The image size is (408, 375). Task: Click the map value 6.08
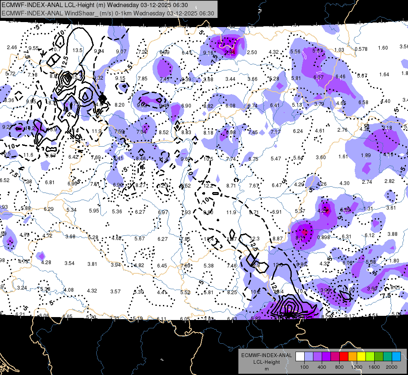(x=230, y=106)
